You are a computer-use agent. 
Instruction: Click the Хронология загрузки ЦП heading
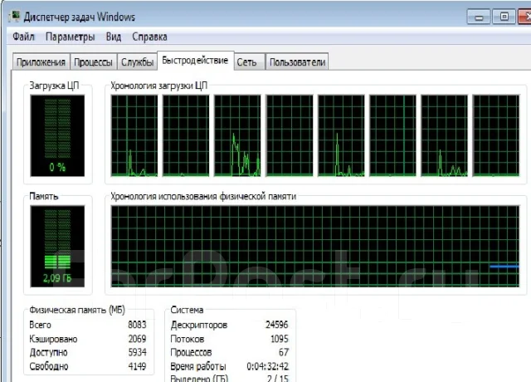pyautogui.click(x=158, y=86)
